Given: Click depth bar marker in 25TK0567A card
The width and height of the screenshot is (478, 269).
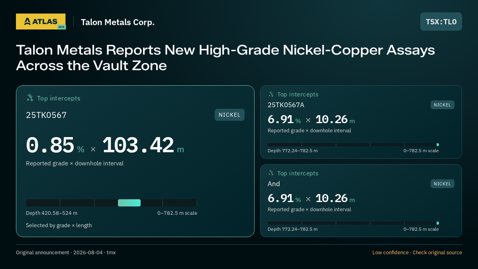Looking at the screenshot, I should 438,145.
